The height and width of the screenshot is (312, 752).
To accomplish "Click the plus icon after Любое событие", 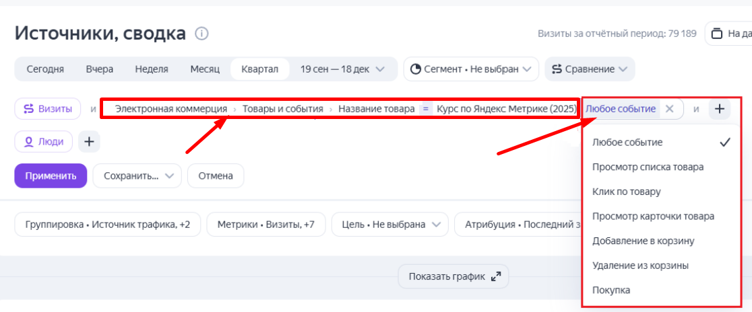I will 720,109.
